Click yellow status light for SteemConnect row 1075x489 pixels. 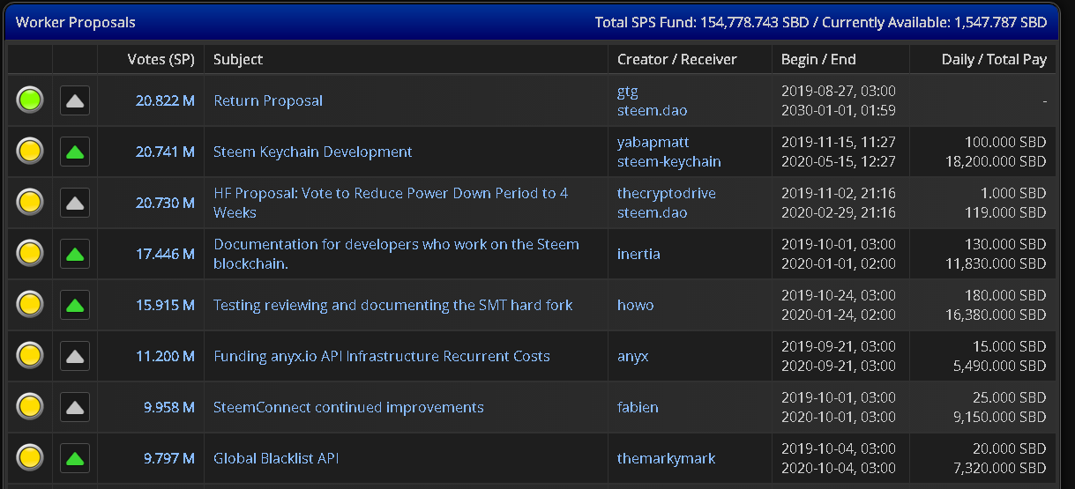pos(30,407)
